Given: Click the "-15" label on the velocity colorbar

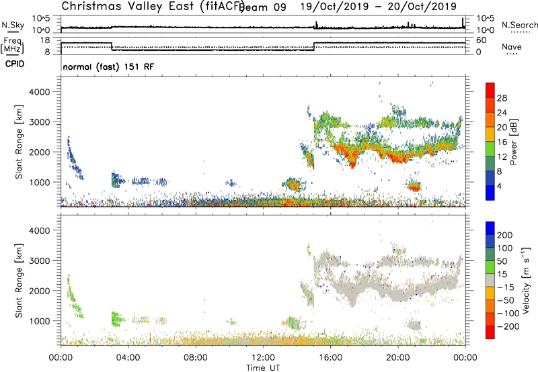Looking at the screenshot, I should click(505, 287).
